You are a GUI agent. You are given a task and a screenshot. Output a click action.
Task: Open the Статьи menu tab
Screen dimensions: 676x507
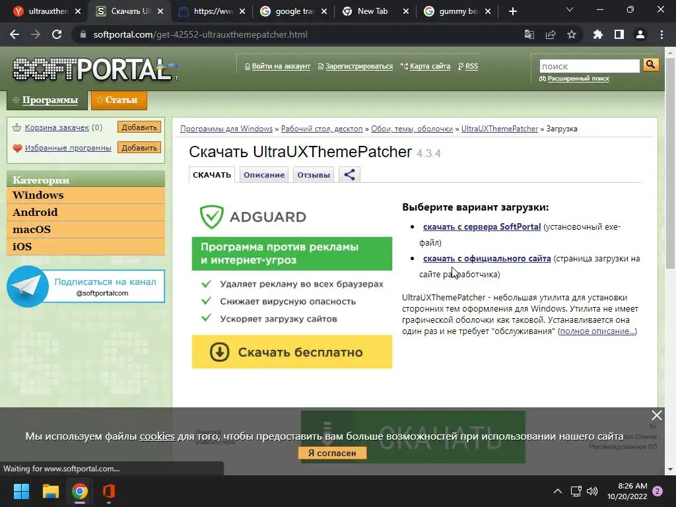pos(119,100)
